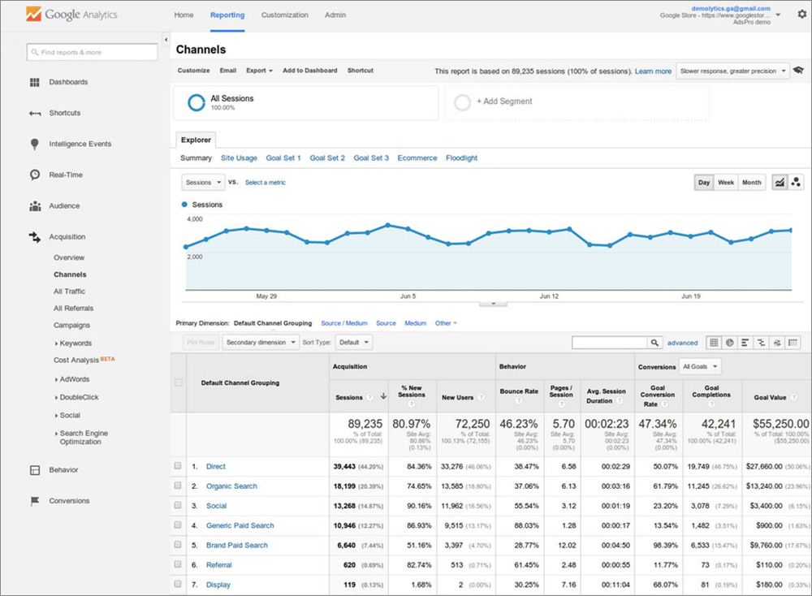Open the All Goals conversions dropdown
The image size is (812, 596).
(x=699, y=366)
